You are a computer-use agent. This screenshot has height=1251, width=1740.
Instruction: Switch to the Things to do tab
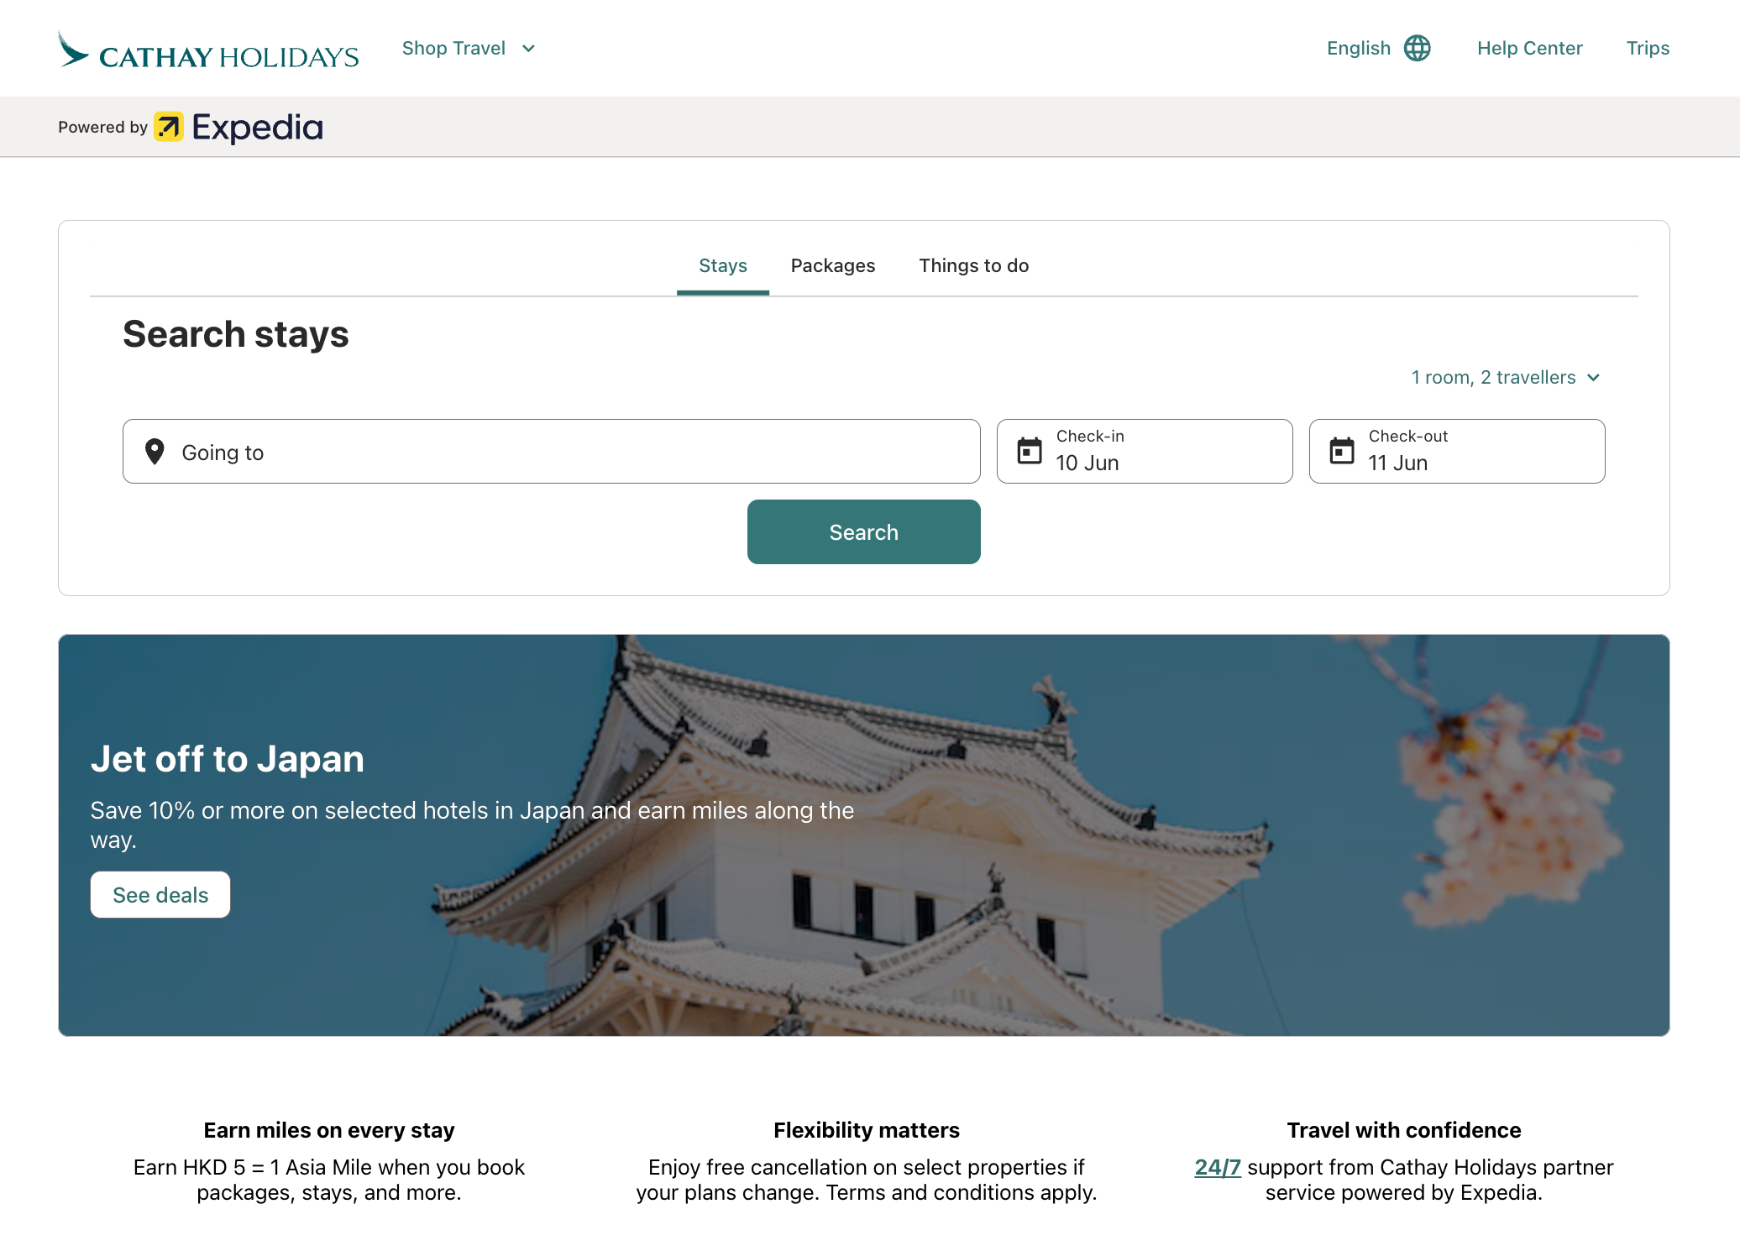point(973,266)
